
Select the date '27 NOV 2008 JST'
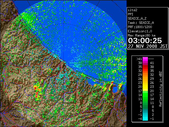click(x=148, y=46)
